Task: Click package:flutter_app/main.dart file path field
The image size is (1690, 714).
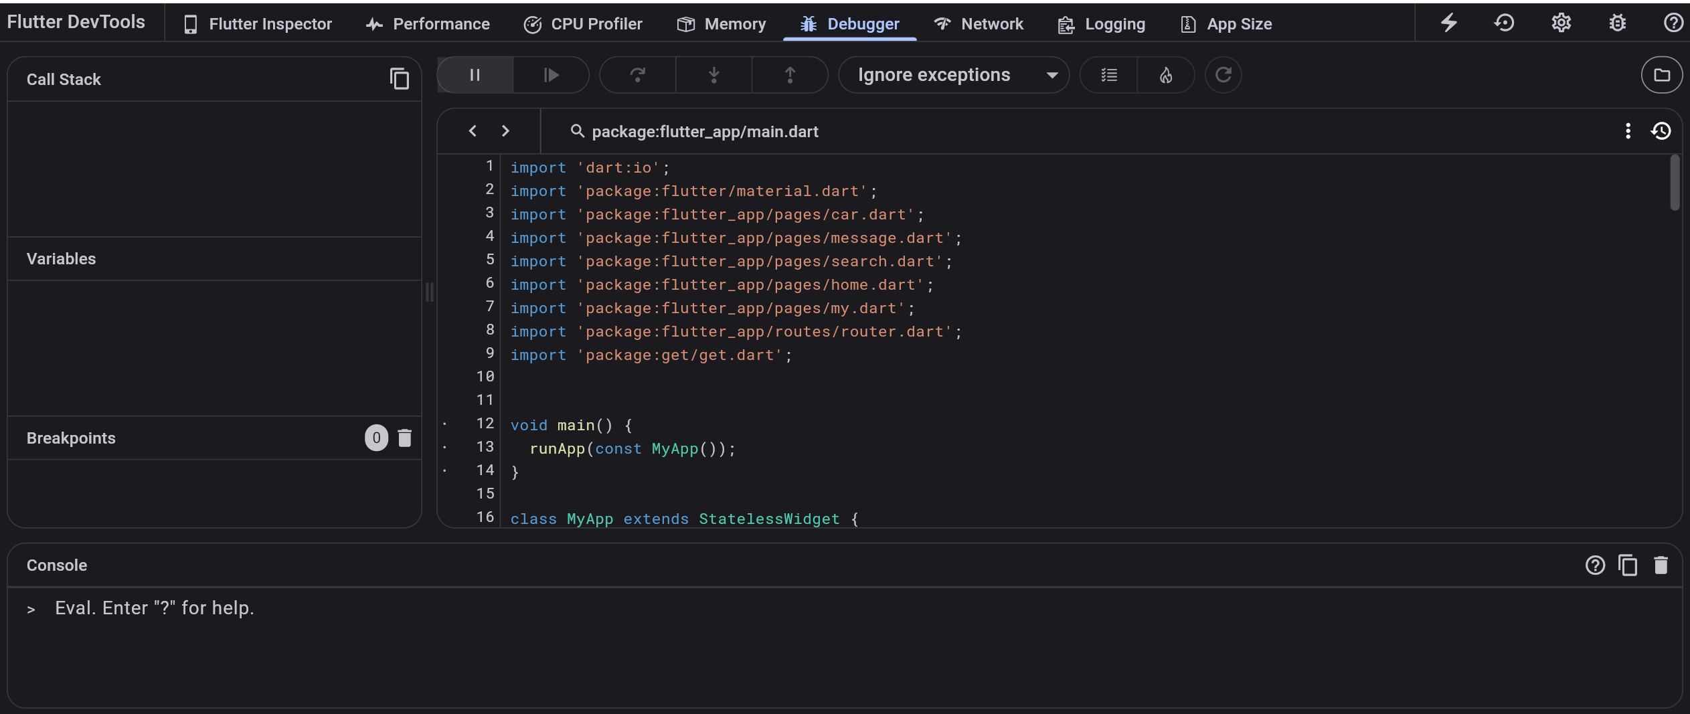Action: pyautogui.click(x=705, y=132)
